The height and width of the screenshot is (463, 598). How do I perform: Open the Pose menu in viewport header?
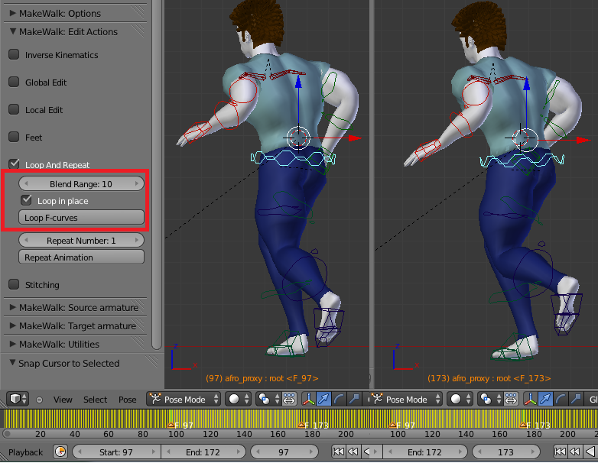coord(128,399)
